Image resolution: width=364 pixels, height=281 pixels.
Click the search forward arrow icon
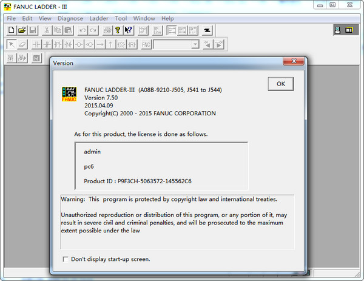[218, 44]
